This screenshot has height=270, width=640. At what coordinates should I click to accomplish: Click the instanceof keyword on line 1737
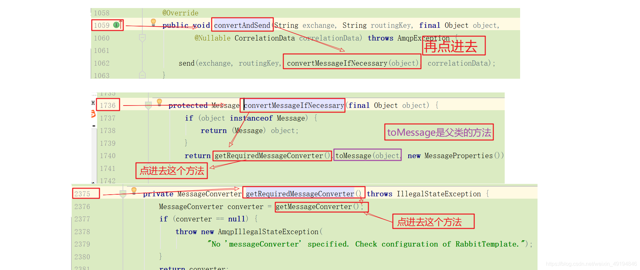click(x=251, y=118)
